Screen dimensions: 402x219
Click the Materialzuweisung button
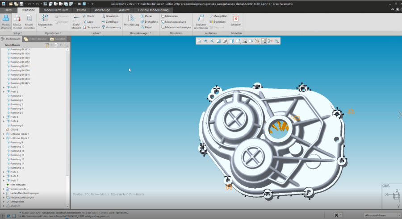176,21
